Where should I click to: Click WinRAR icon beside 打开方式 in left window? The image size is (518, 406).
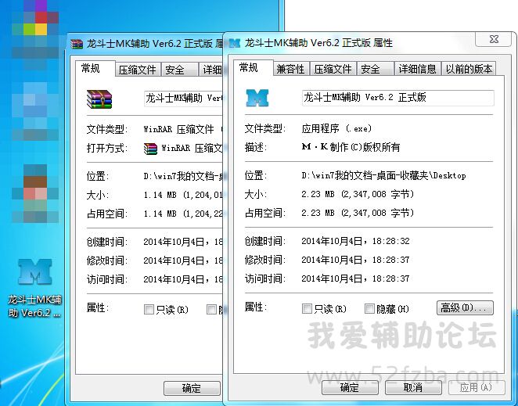coord(150,149)
